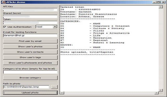Click Show user's contacts button
Image resolution: width=167 pixels, height=97 pixels.
(x=30, y=52)
